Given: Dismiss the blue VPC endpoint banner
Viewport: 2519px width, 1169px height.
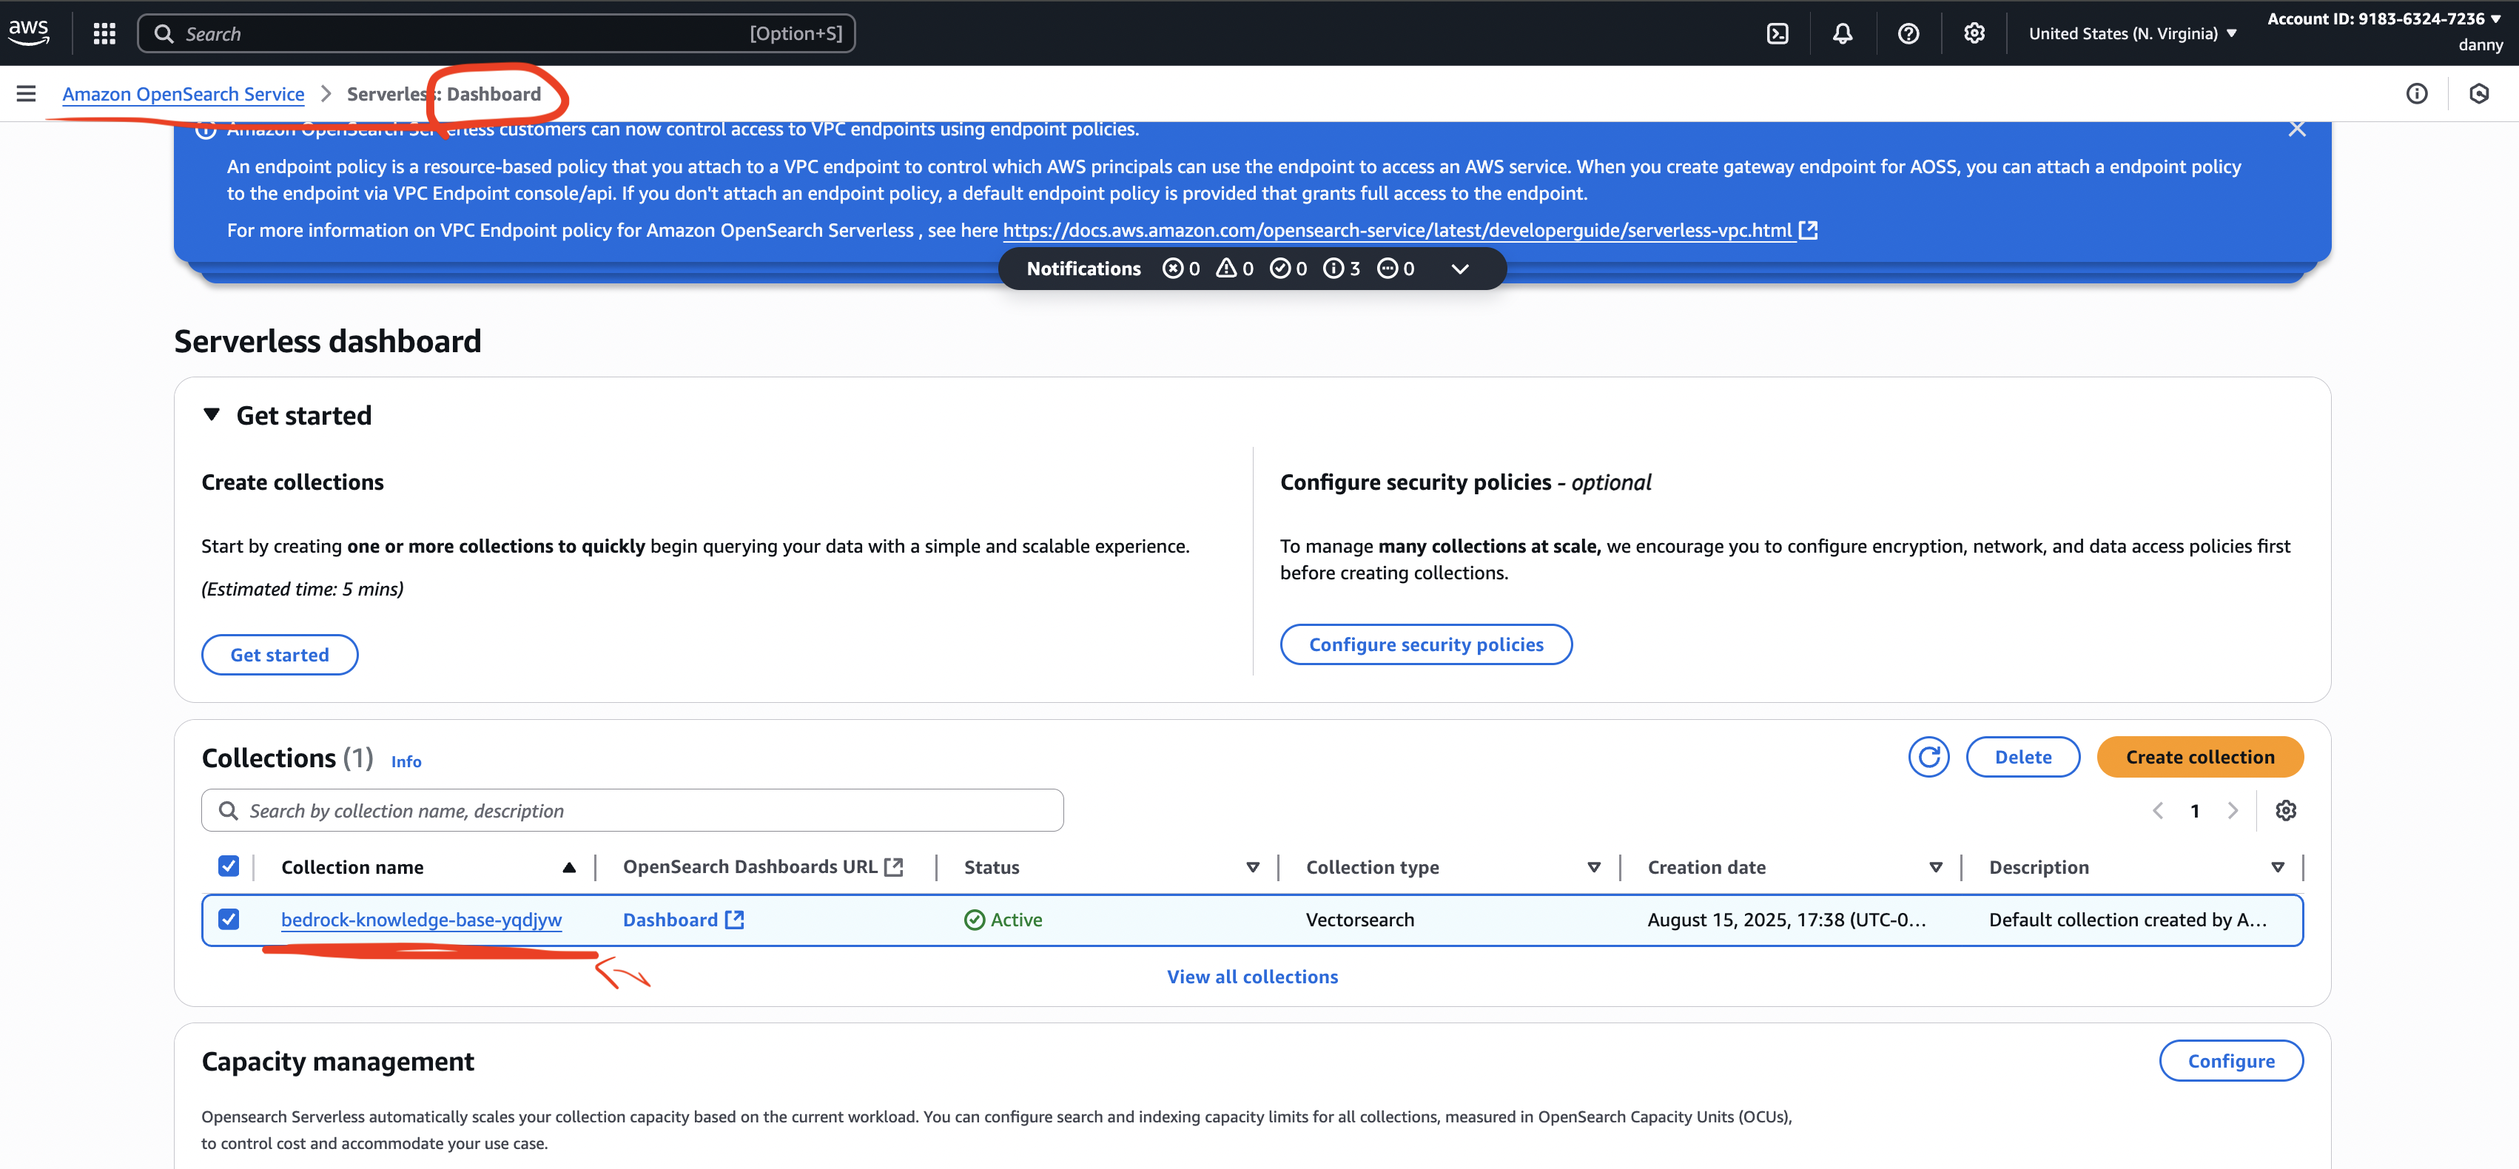Looking at the screenshot, I should [x=2297, y=129].
